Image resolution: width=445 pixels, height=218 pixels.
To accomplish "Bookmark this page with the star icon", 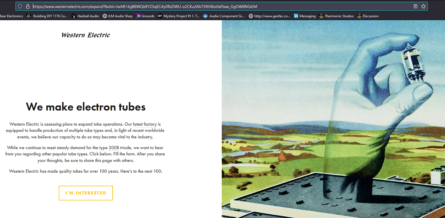I will click(x=423, y=6).
